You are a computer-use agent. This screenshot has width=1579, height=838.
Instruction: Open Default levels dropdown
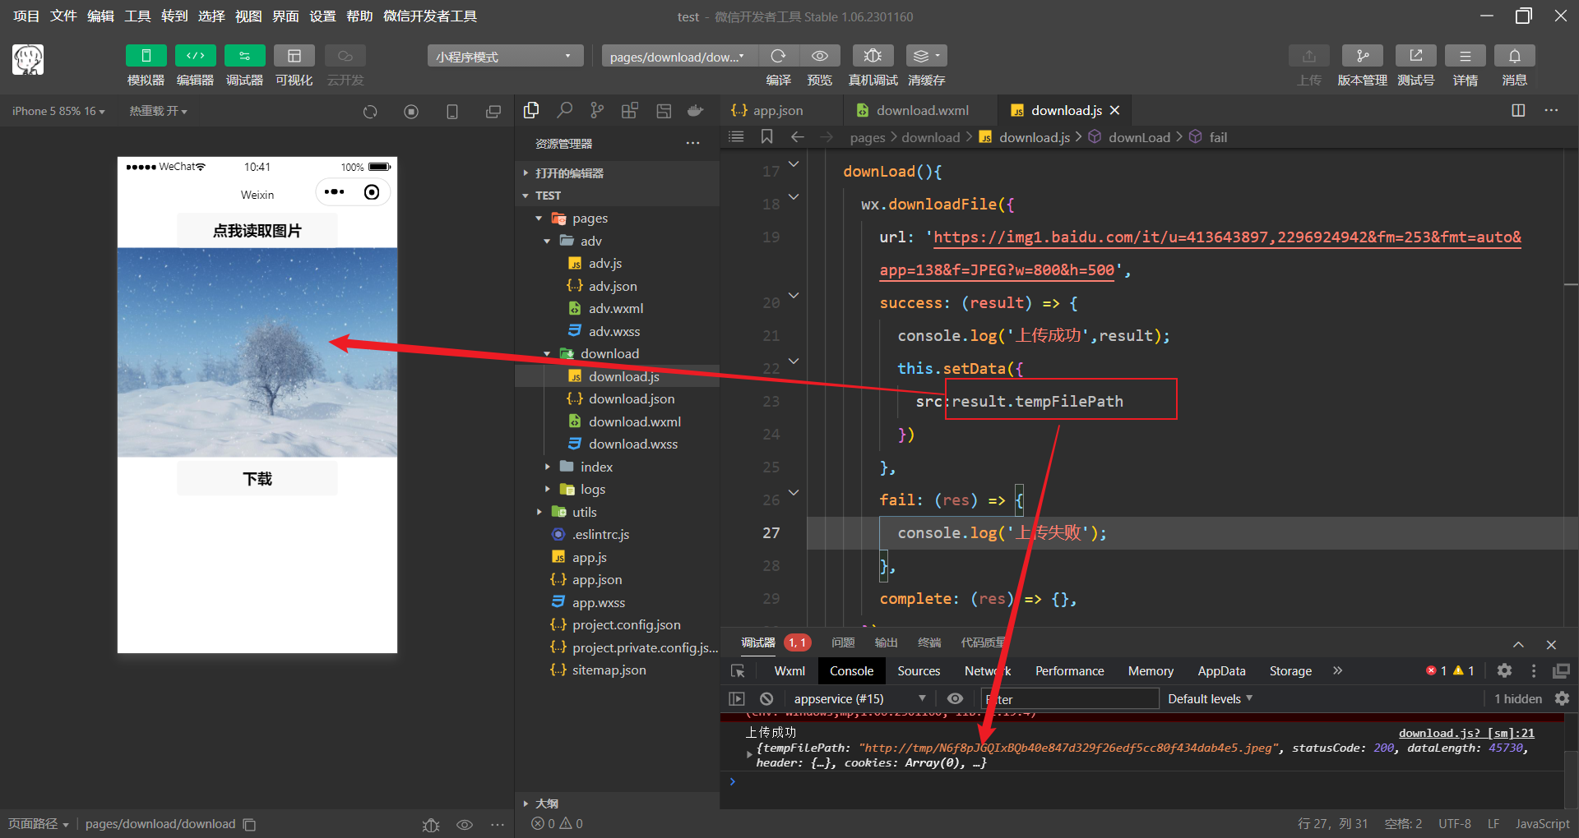click(x=1210, y=699)
